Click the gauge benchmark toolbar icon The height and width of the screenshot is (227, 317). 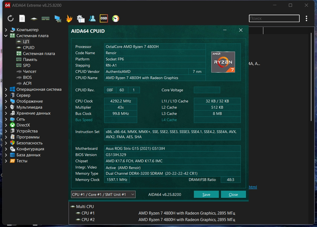pyautogui.click(x=116, y=18)
